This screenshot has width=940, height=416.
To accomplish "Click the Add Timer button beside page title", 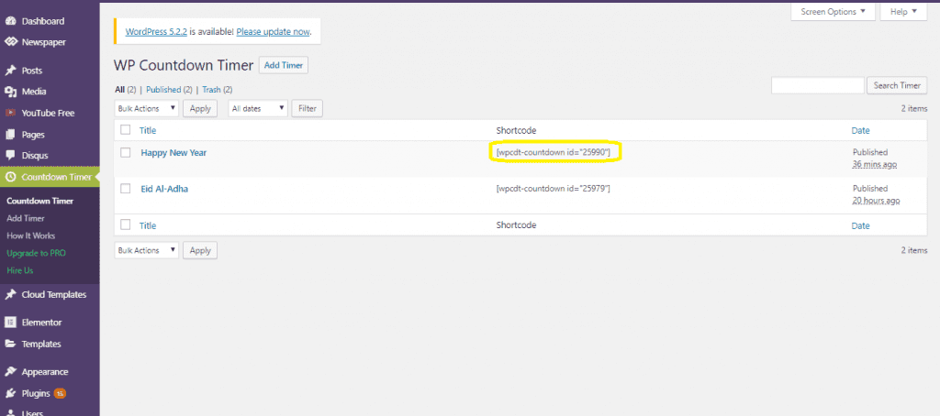I will pos(284,65).
